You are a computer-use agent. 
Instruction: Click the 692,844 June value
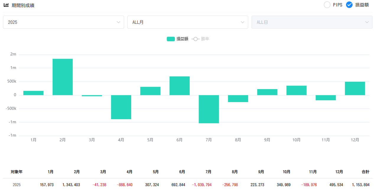(x=178, y=185)
